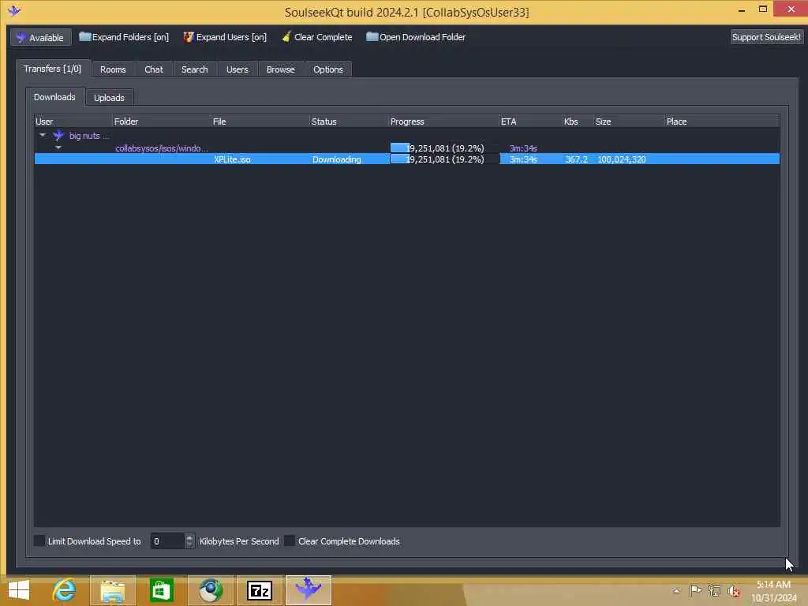
Task: Click the 100,024,320 size value
Action: (622, 159)
